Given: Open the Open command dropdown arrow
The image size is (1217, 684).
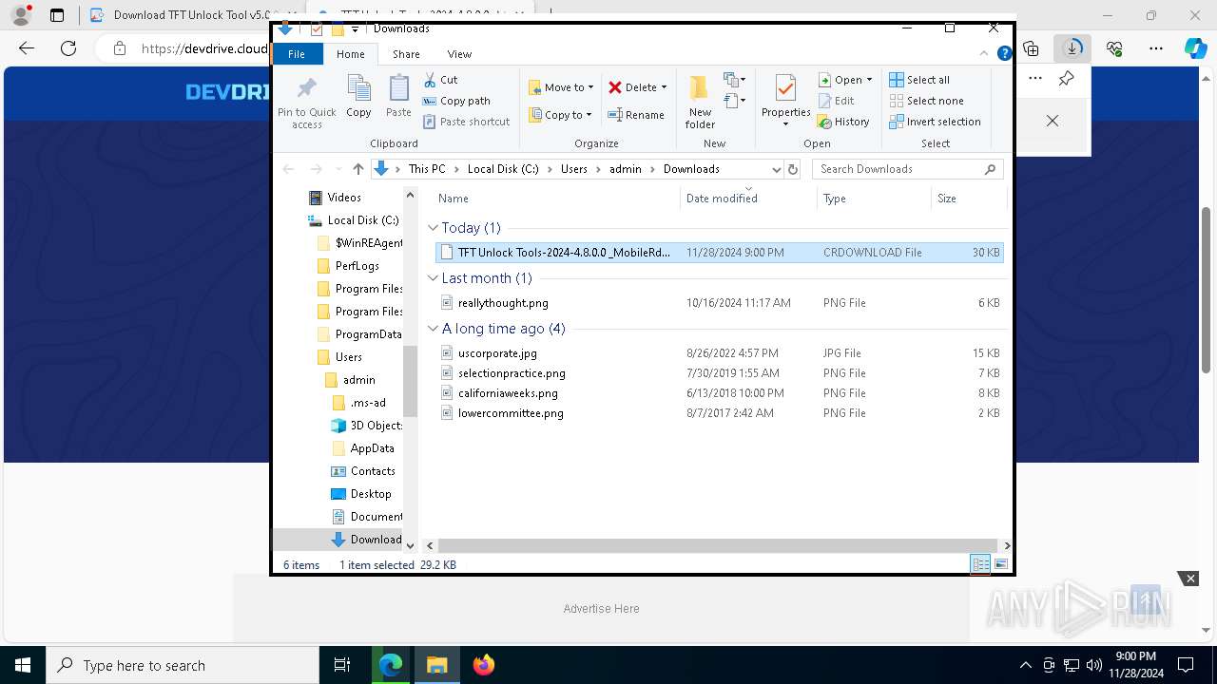Looking at the screenshot, I should (x=869, y=80).
